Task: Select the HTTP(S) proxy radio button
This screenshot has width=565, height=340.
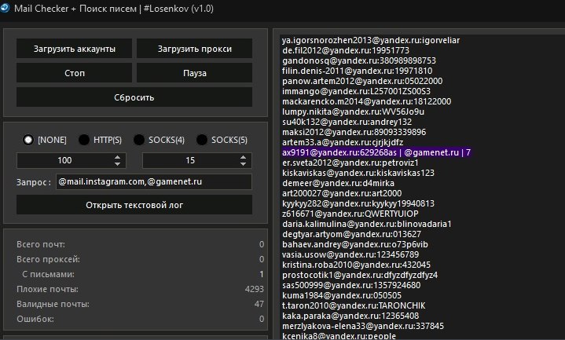Action: [x=84, y=140]
